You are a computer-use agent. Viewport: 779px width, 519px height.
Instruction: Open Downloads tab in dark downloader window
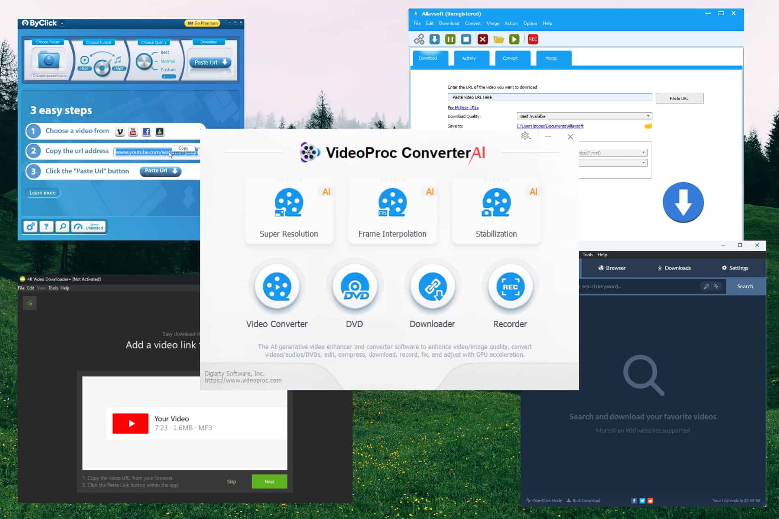pyautogui.click(x=674, y=268)
